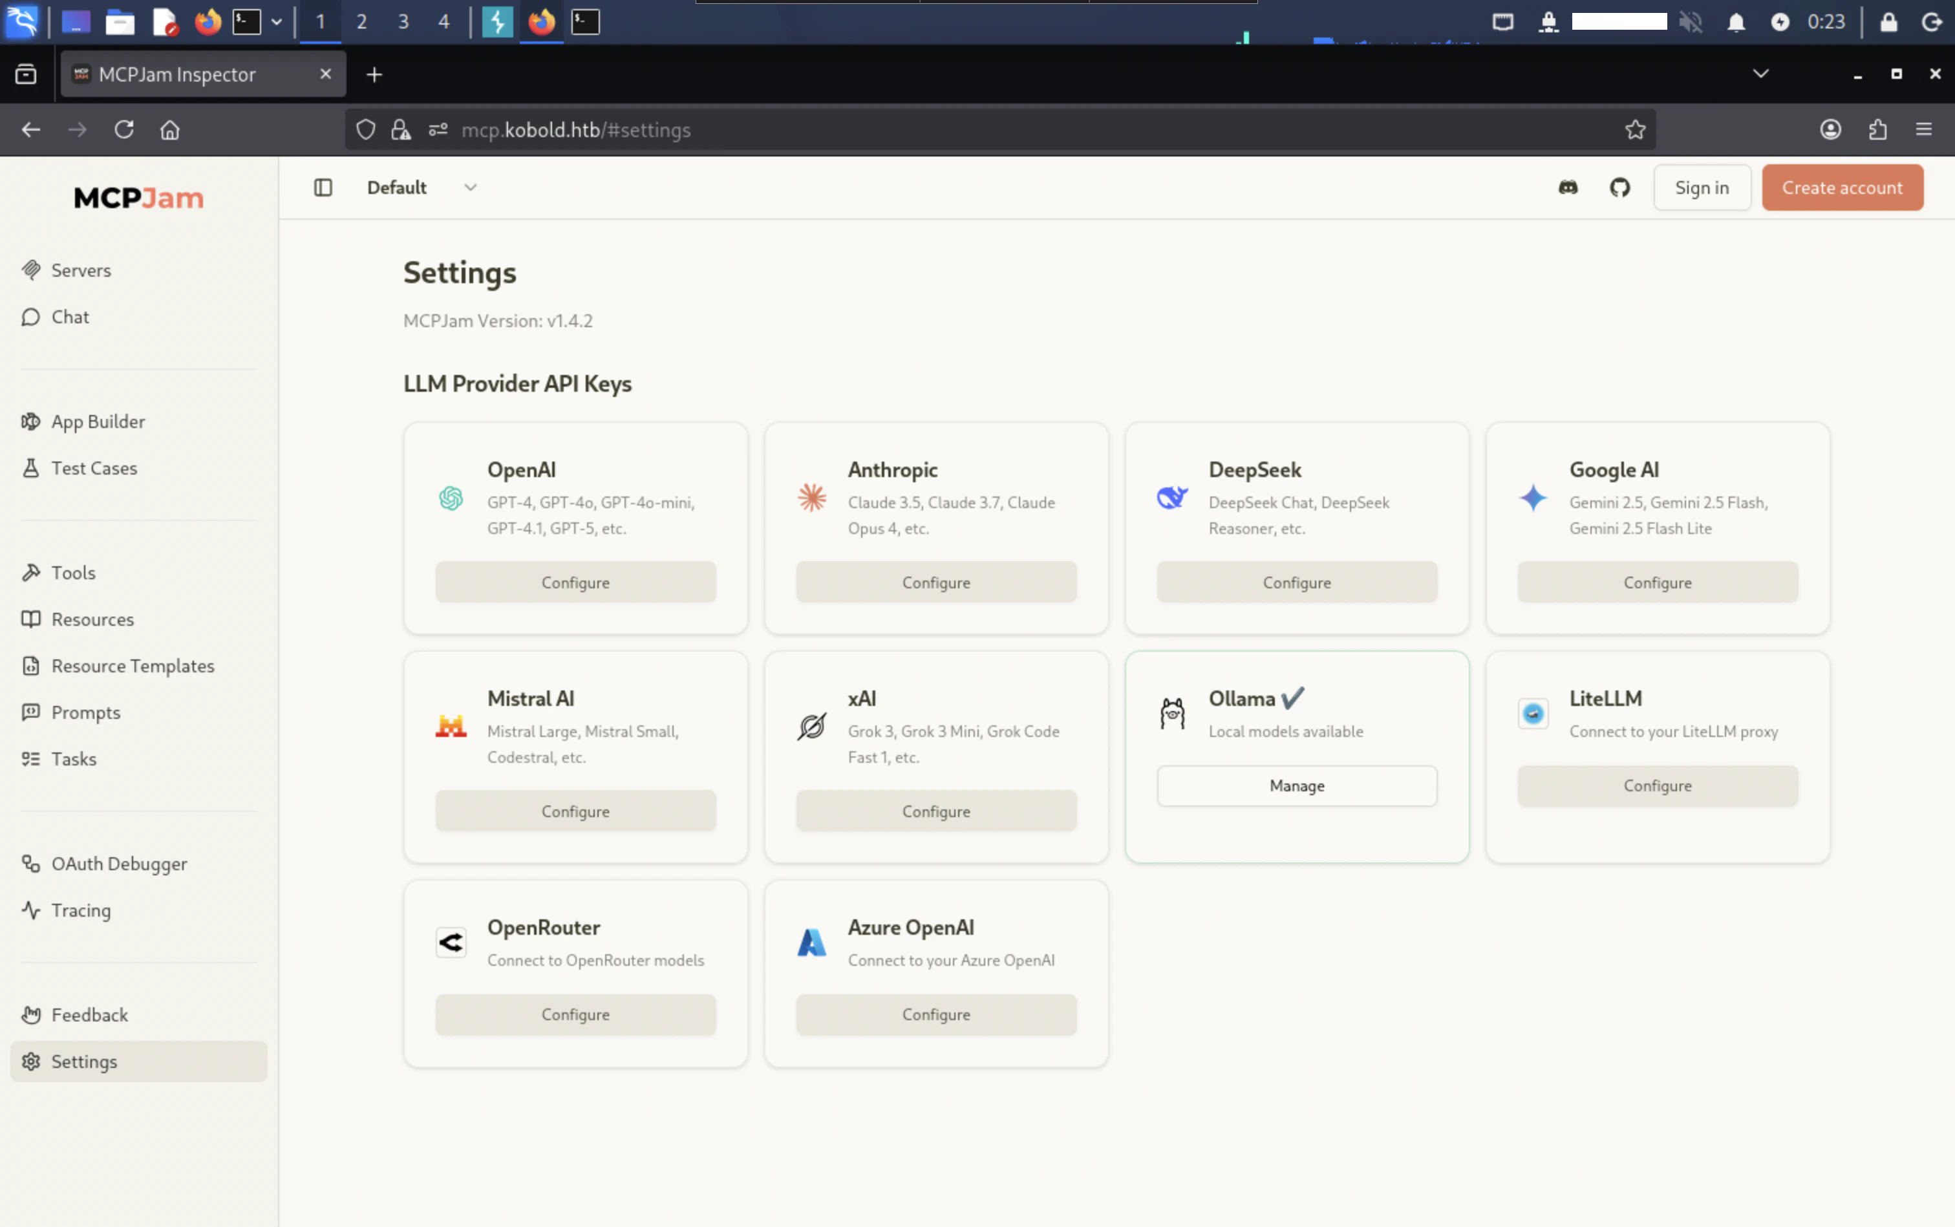Click the Tasks sidebar icon

click(31, 760)
